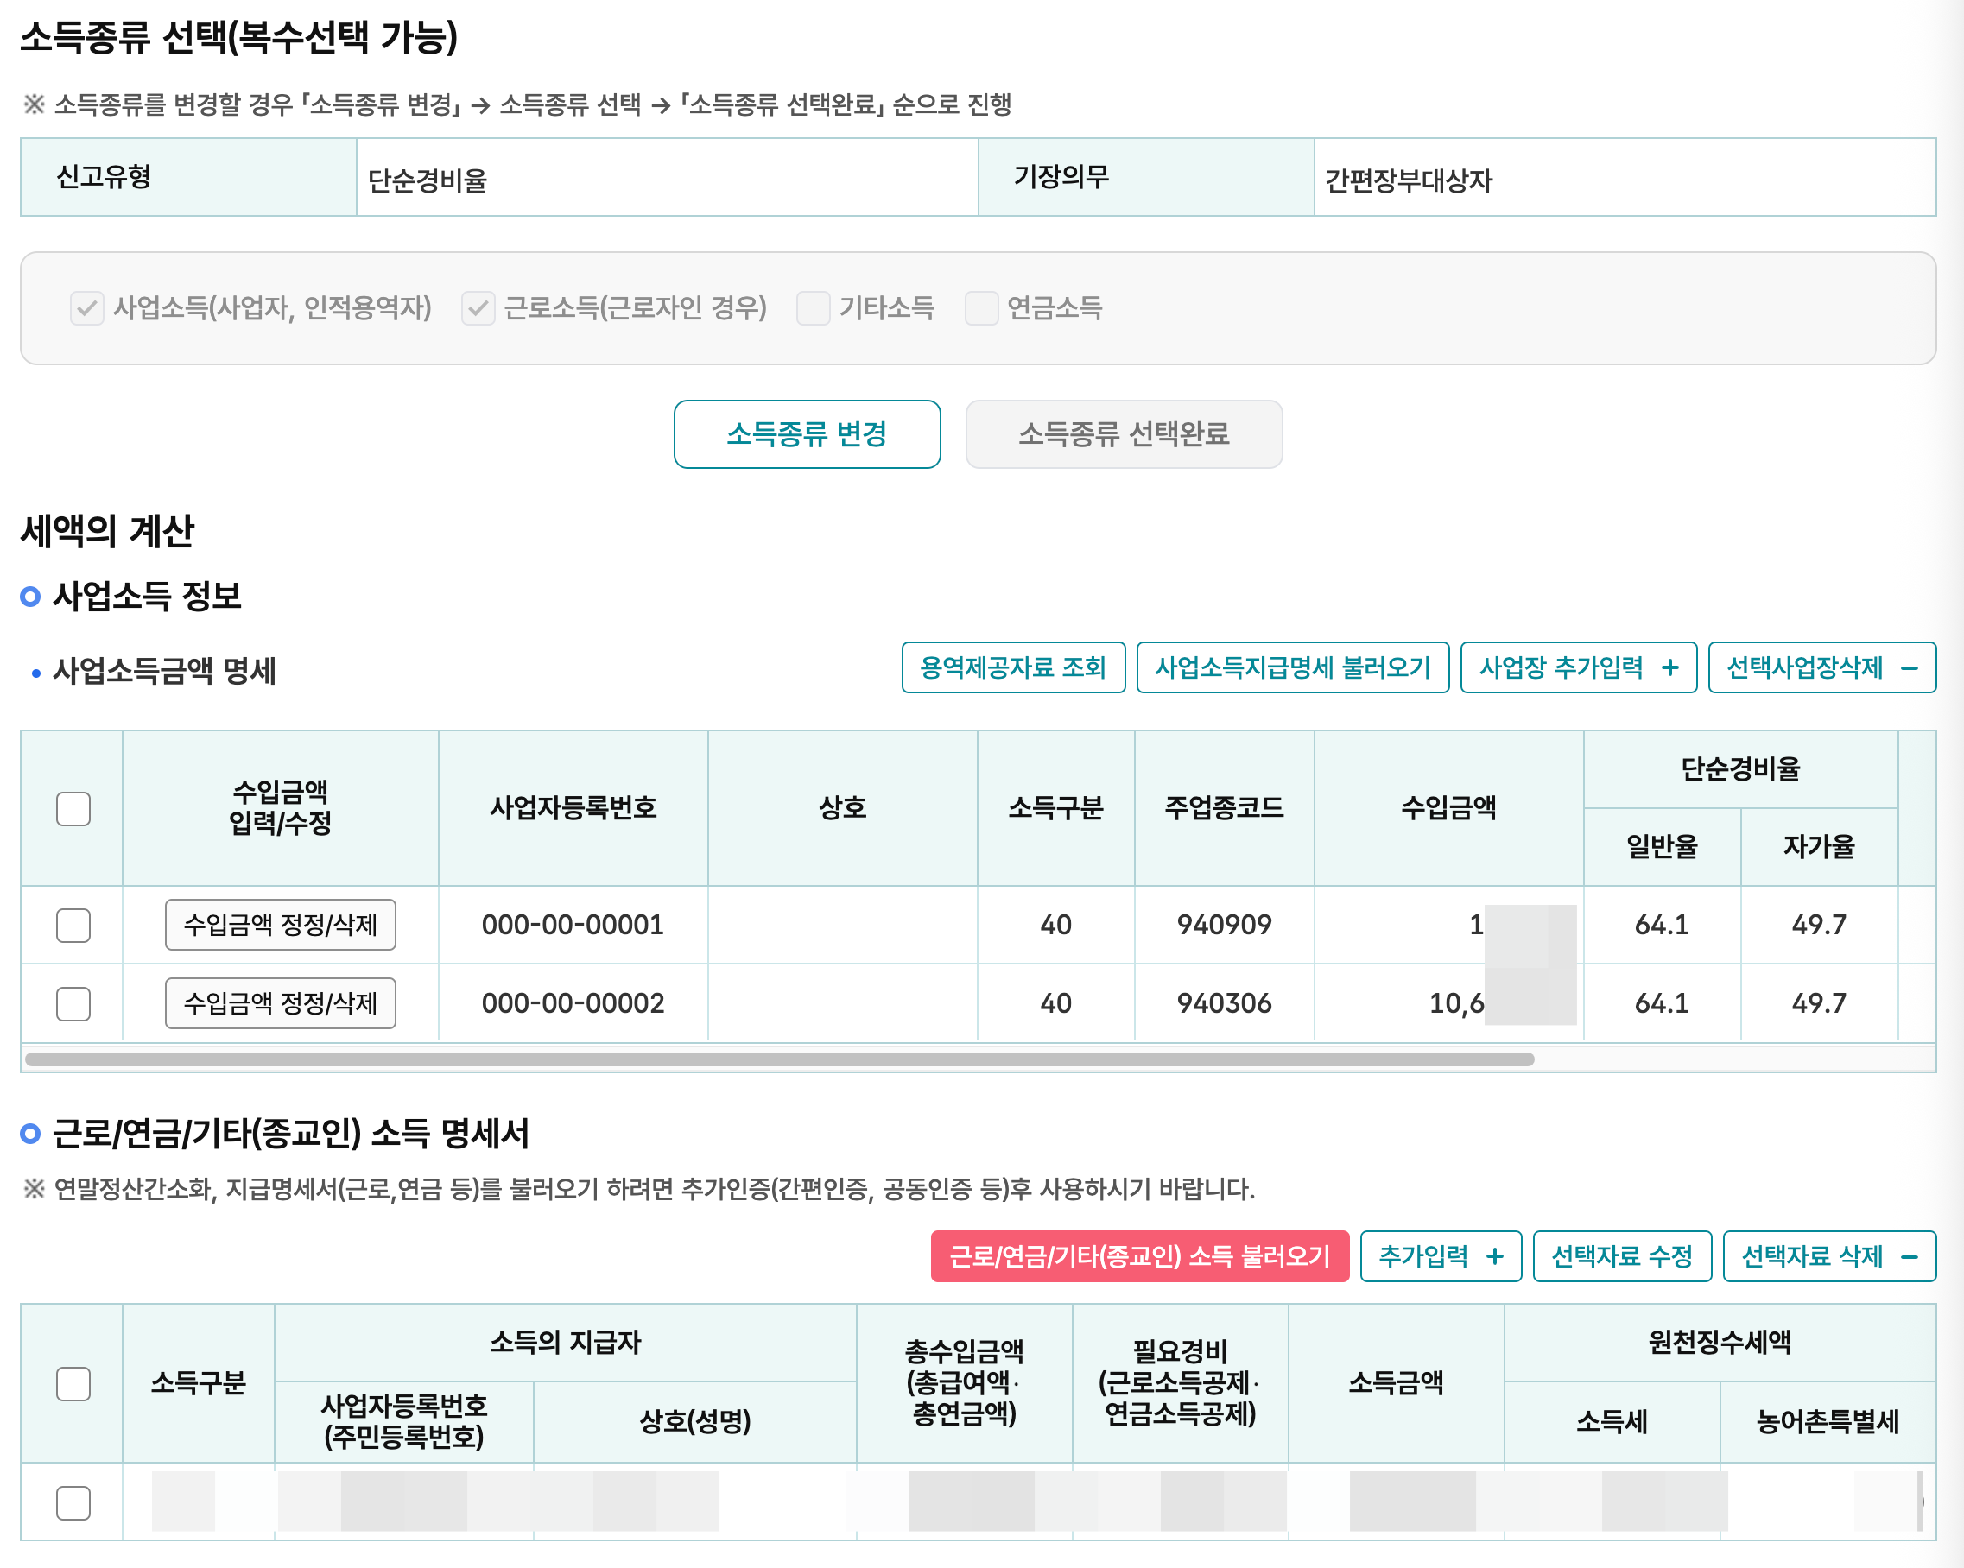This screenshot has height=1568, width=1964.
Task: Toggle 기타소득 income type checkbox
Action: 813,307
